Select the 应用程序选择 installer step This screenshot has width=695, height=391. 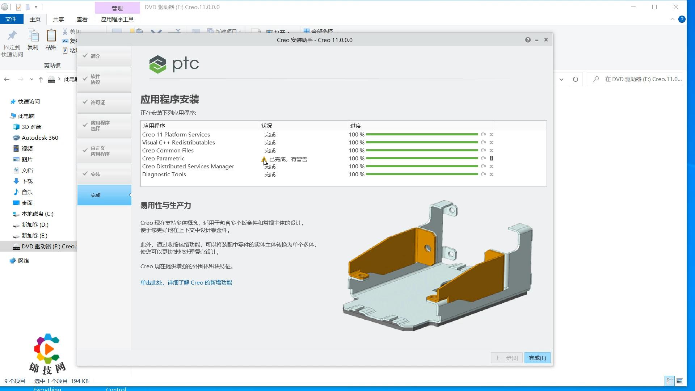pos(104,126)
